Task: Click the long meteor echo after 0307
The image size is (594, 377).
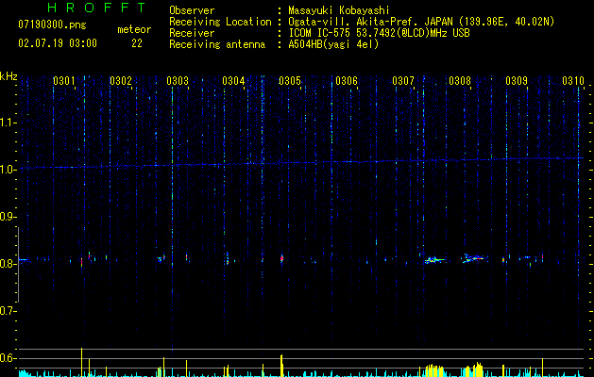Action: pos(434,260)
